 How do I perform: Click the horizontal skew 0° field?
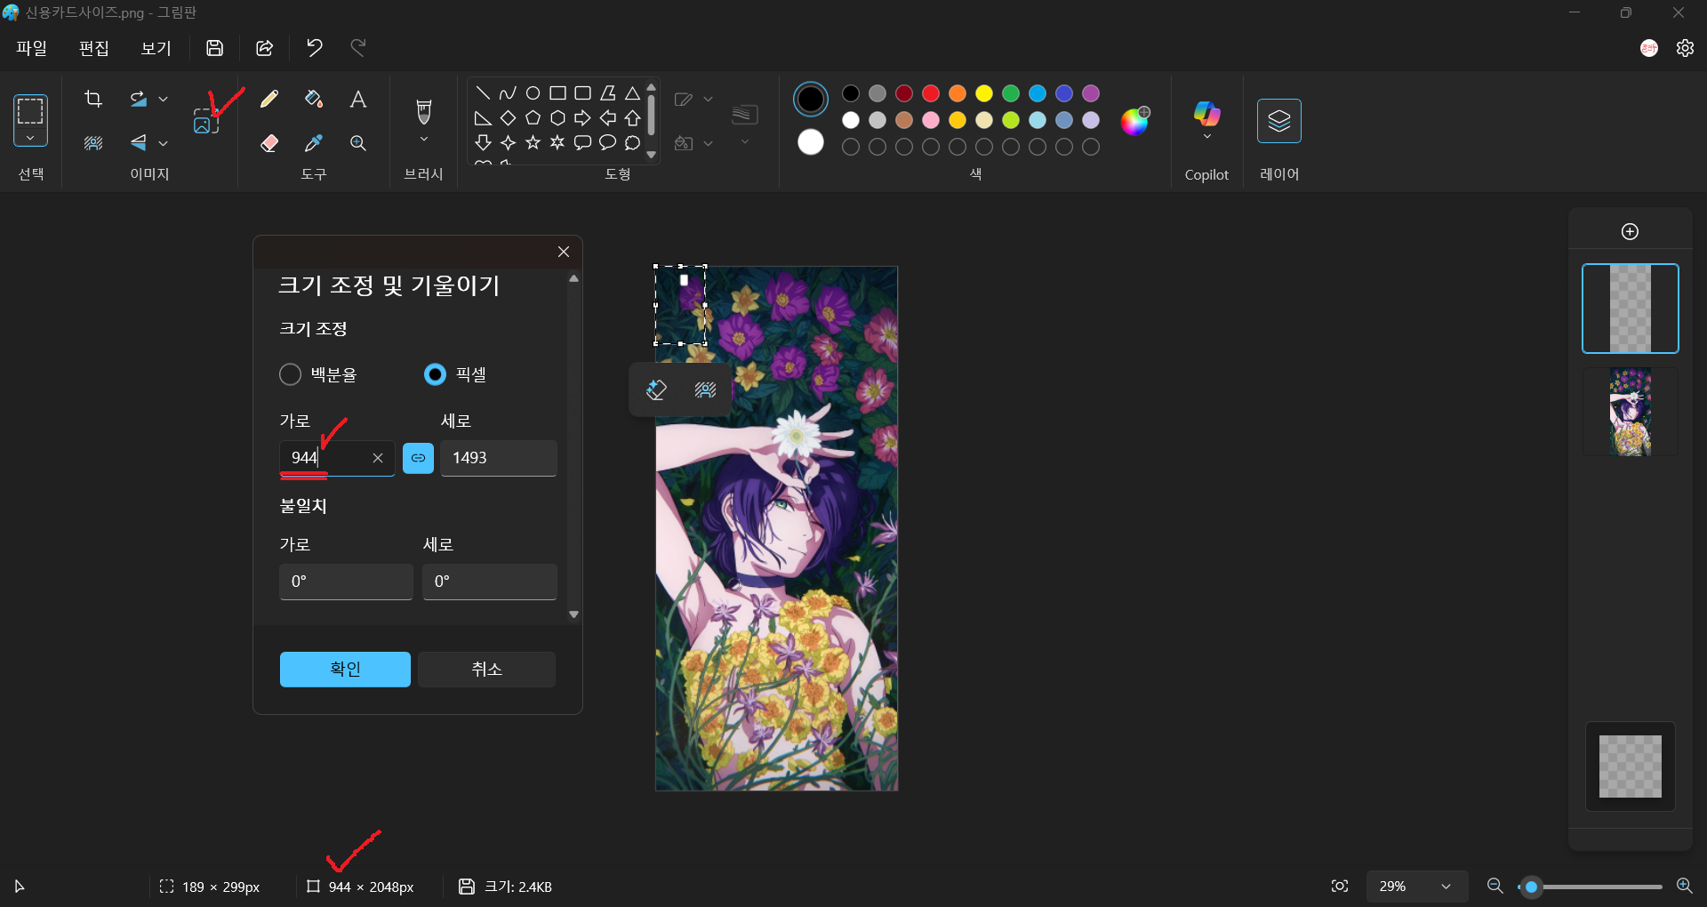[x=346, y=582]
